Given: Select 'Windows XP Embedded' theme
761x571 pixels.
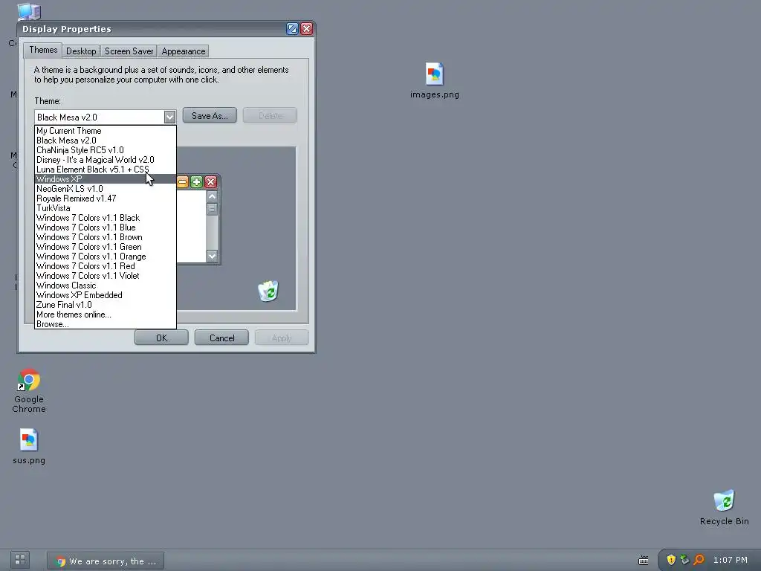Looking at the screenshot, I should coord(106,295).
